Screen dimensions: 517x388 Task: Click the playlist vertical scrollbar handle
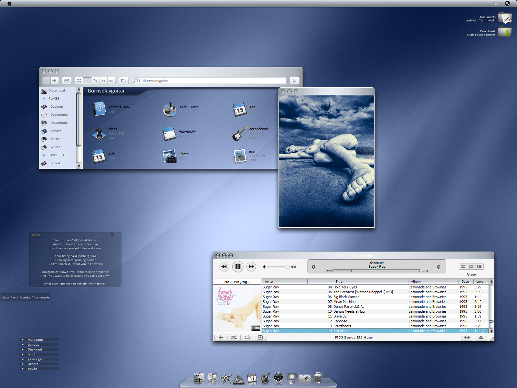(x=491, y=321)
